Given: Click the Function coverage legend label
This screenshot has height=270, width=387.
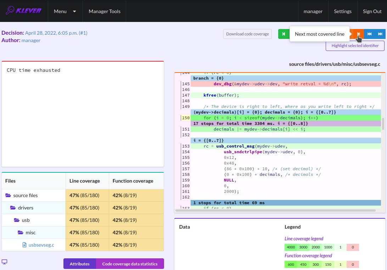Looking at the screenshot, I should coord(308,255).
